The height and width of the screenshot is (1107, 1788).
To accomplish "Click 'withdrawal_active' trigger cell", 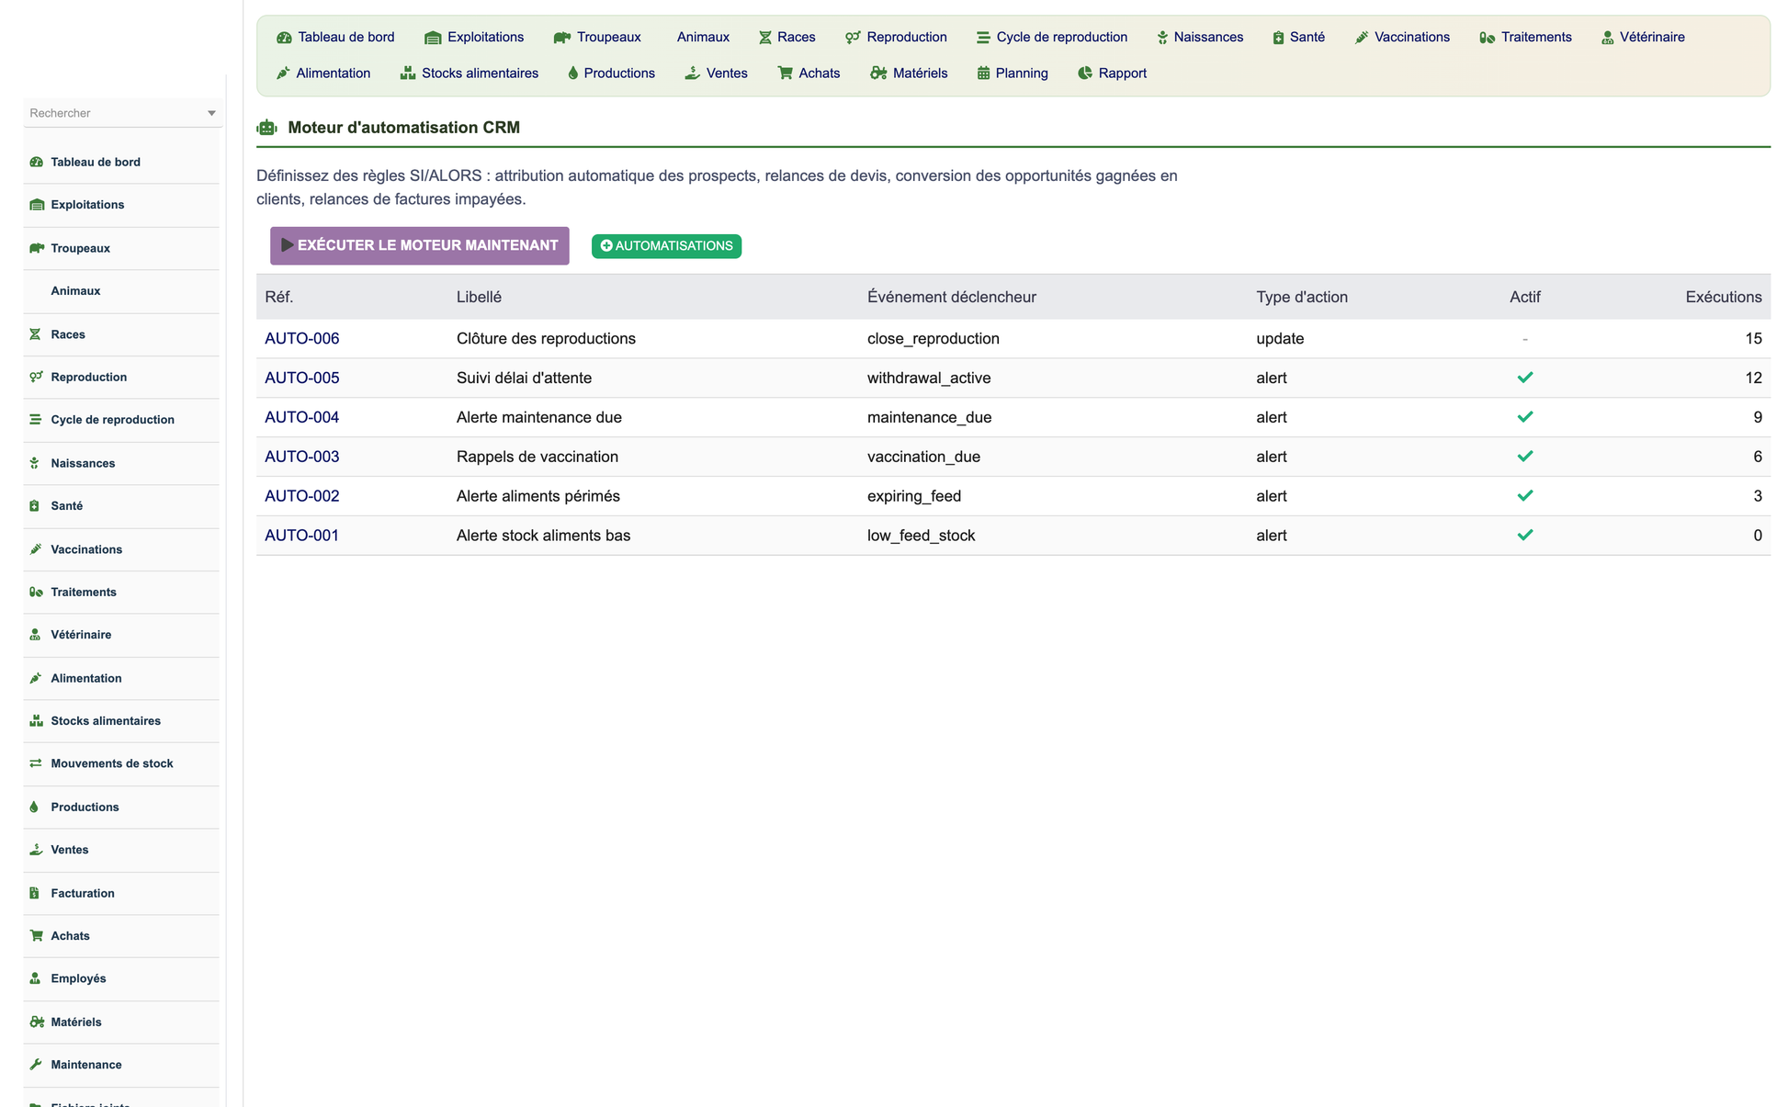I will [929, 378].
